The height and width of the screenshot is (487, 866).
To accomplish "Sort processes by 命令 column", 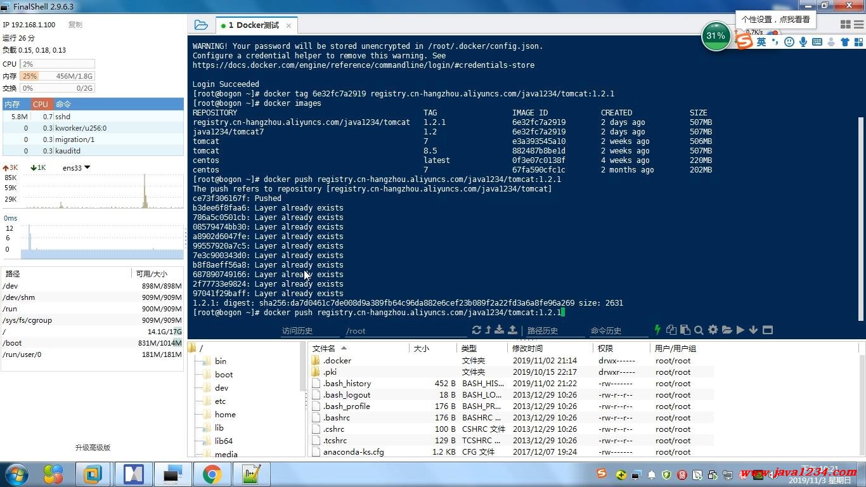I will point(119,104).
